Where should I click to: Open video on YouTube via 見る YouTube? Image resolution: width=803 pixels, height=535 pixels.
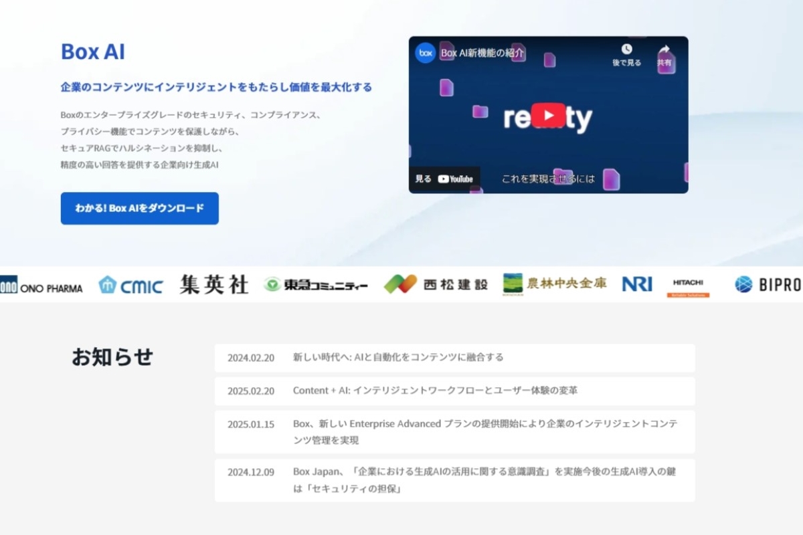pyautogui.click(x=444, y=179)
